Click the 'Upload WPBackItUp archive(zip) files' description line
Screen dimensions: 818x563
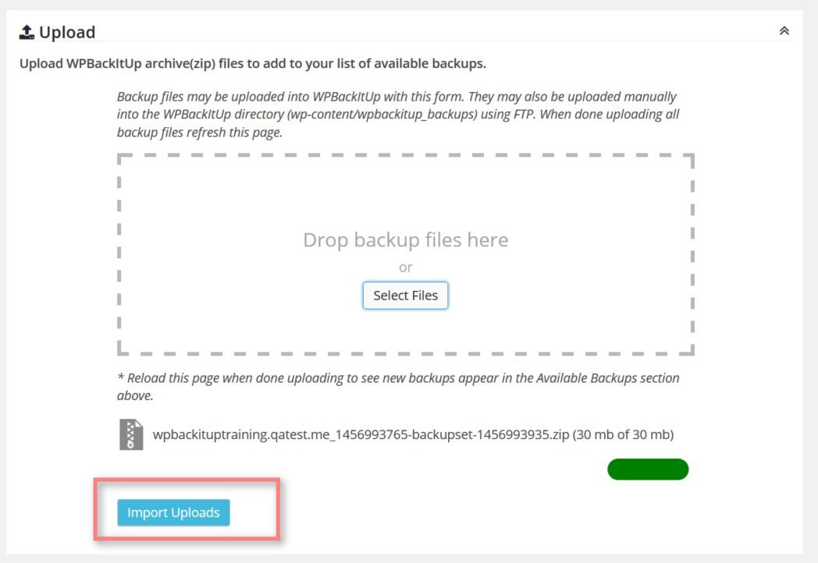tap(252, 64)
